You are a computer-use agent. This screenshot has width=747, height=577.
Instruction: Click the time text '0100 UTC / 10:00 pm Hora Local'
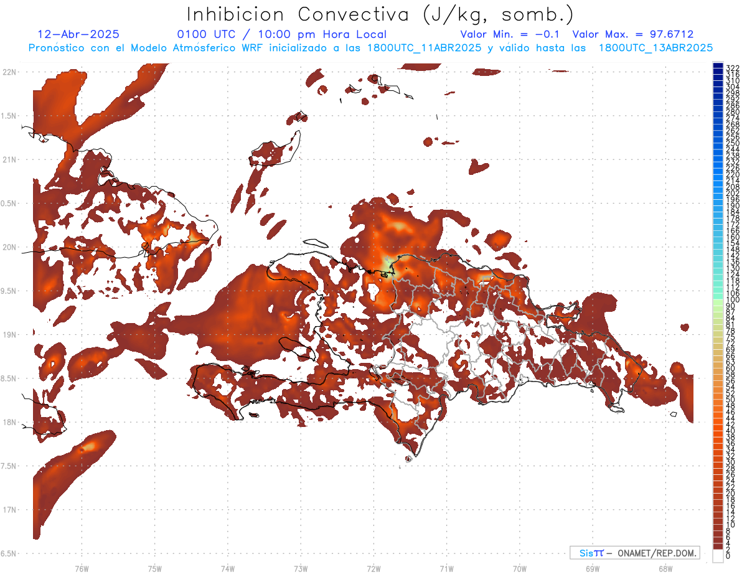point(281,35)
